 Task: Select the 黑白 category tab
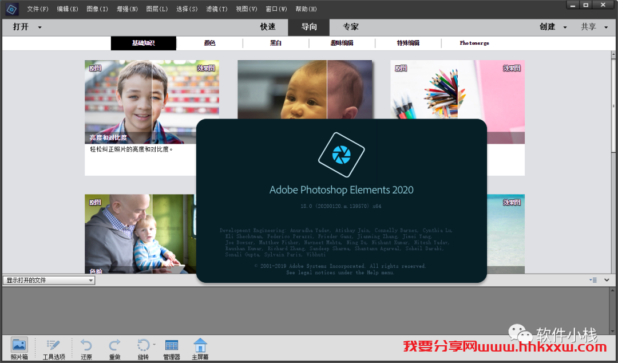276,43
